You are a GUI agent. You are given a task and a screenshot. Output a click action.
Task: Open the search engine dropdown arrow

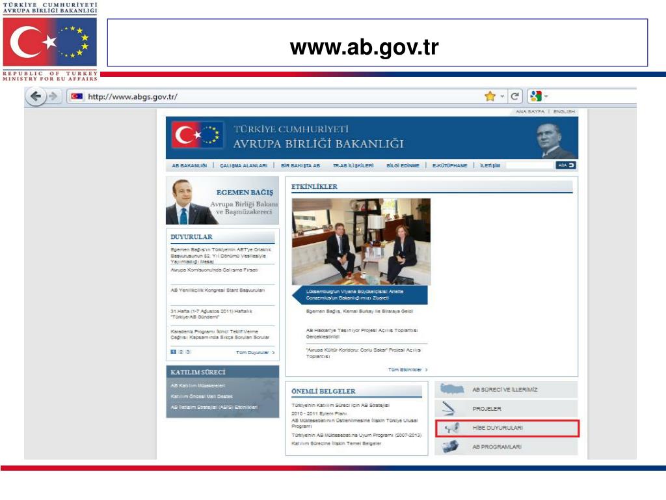tap(546, 96)
